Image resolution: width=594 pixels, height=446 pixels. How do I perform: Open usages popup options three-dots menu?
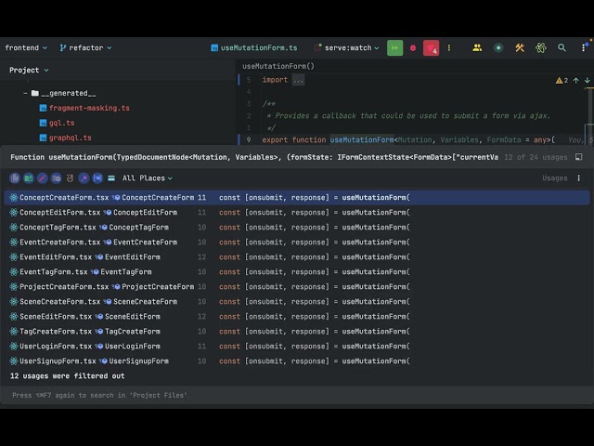[578, 178]
